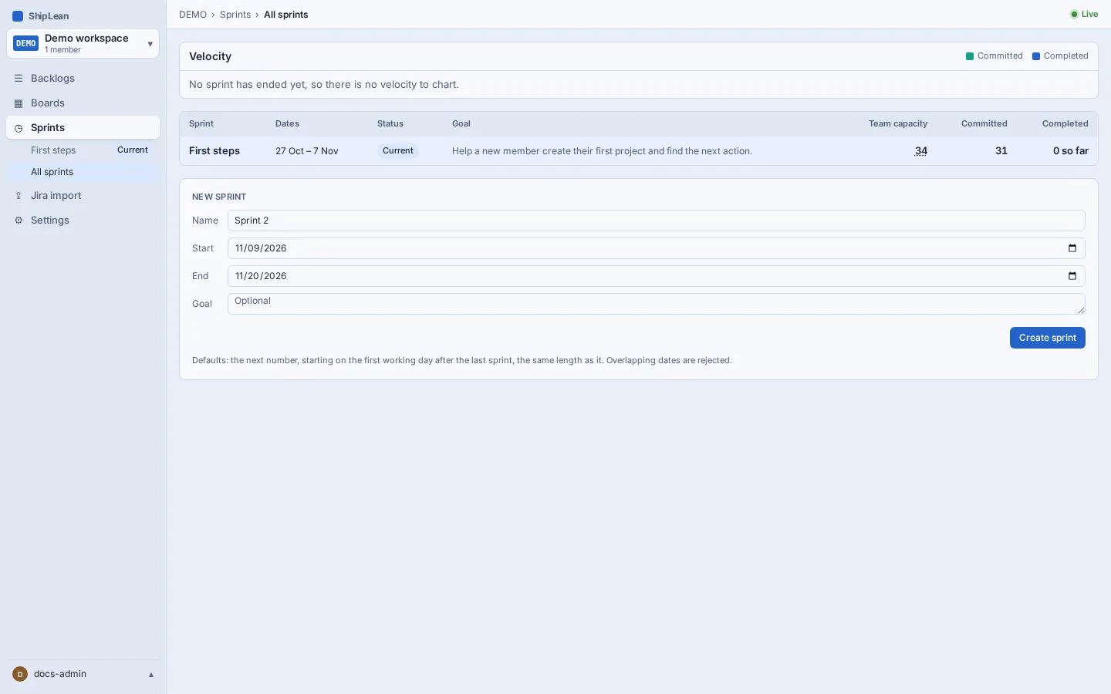
Task: Select First steps sprint in sidebar
Action: (x=53, y=150)
